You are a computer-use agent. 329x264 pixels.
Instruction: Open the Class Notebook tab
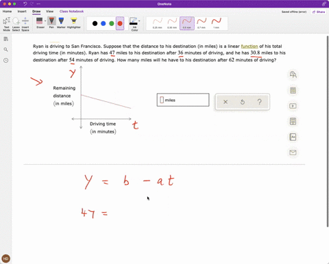click(71, 12)
